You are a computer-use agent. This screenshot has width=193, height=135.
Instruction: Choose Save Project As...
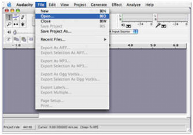[x=72, y=31]
